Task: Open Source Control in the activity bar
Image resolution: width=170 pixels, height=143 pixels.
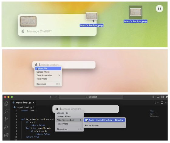Action: point(6,119)
